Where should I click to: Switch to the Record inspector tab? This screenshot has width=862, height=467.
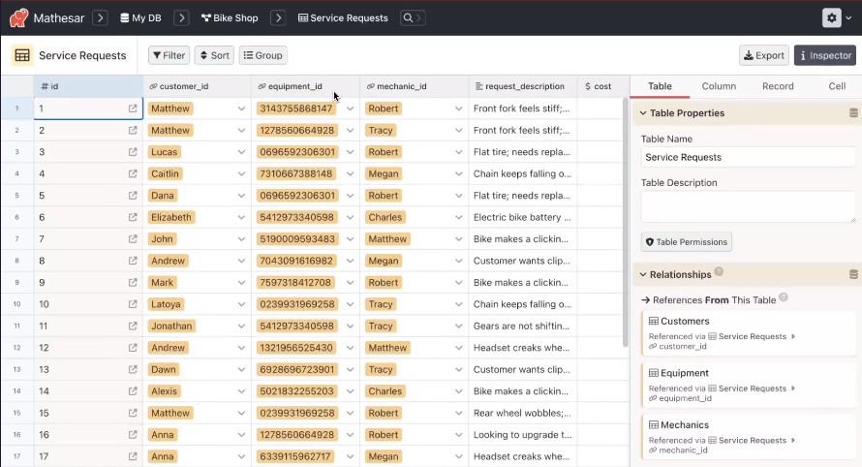(778, 86)
